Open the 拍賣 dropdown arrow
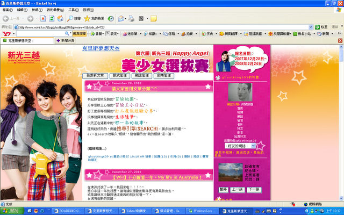344x215 pixels. pos(196,34)
